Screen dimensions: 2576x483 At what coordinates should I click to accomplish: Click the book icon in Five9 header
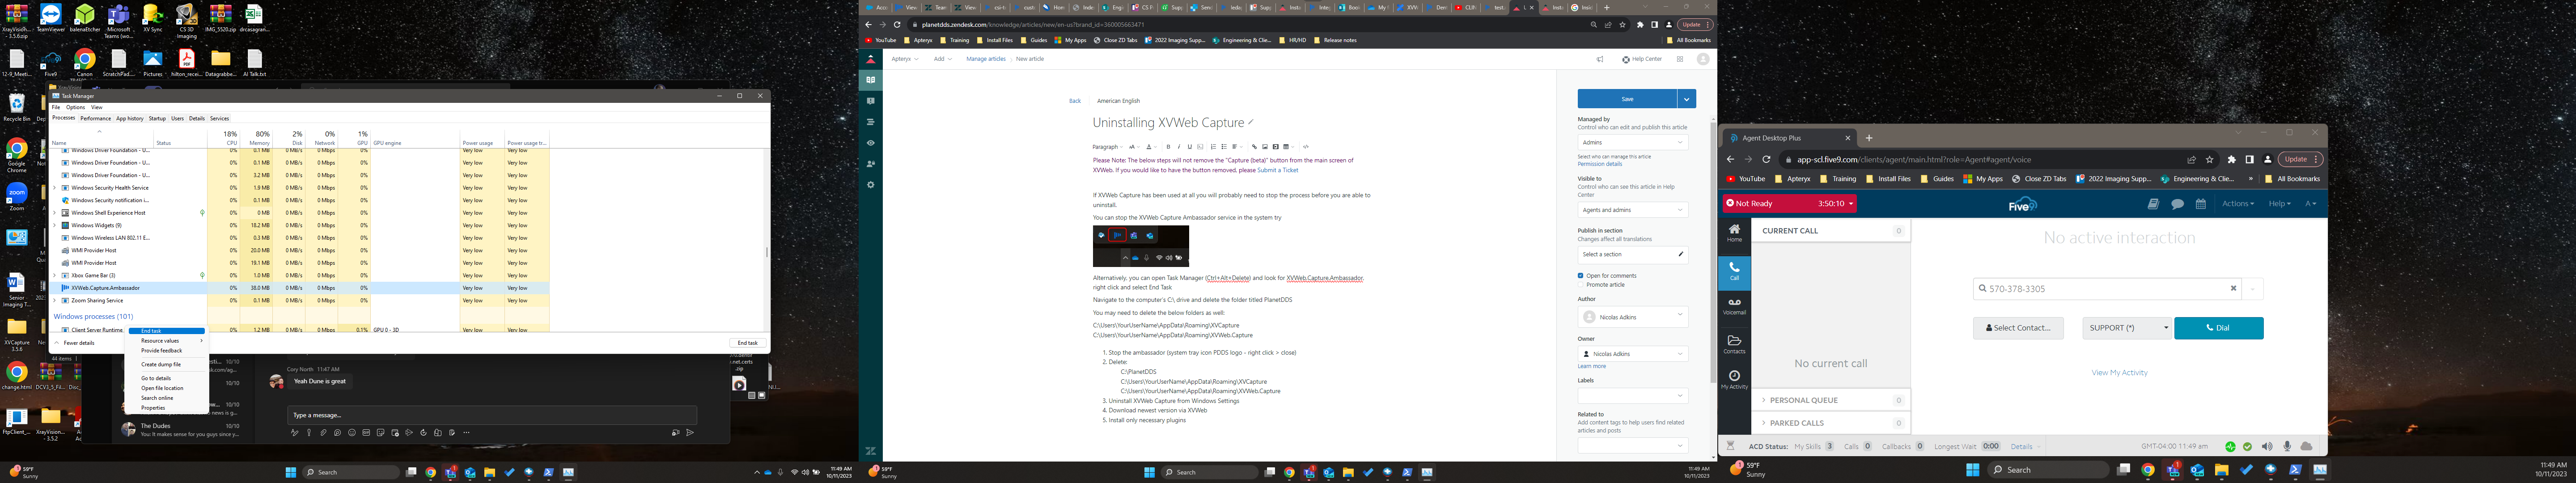pyautogui.click(x=2153, y=204)
